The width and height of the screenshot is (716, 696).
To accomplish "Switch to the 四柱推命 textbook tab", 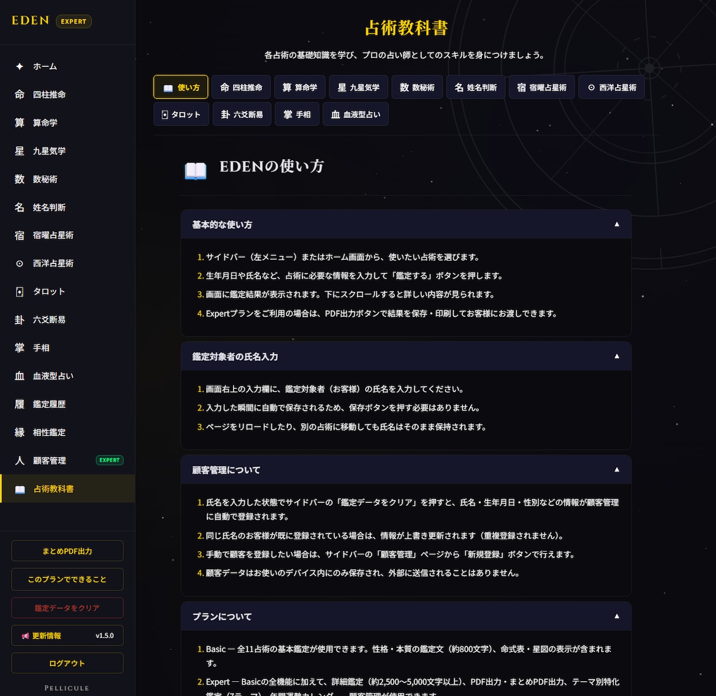I will 241,87.
